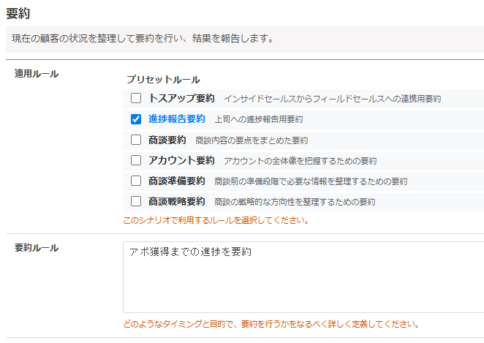Click the blue 進捗報告要約 label text

[x=176, y=119]
